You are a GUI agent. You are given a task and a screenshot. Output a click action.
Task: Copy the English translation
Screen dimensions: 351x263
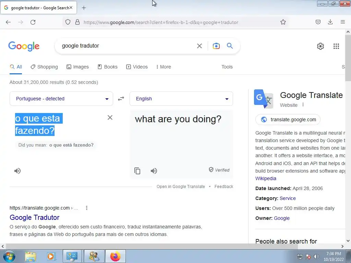pos(137,171)
